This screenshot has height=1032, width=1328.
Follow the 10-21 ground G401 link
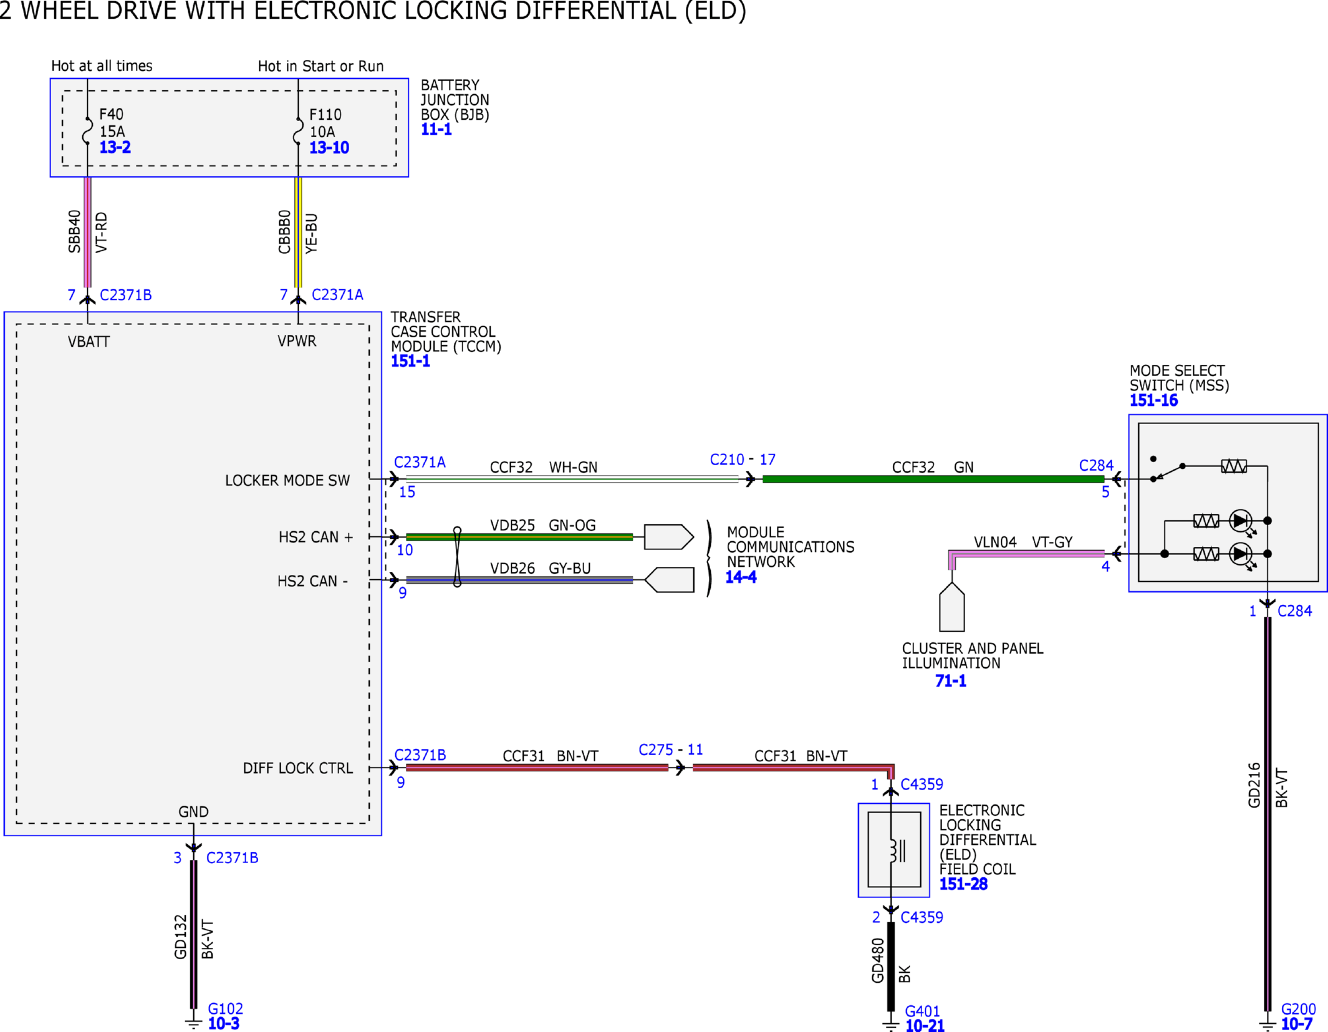[x=925, y=1025]
